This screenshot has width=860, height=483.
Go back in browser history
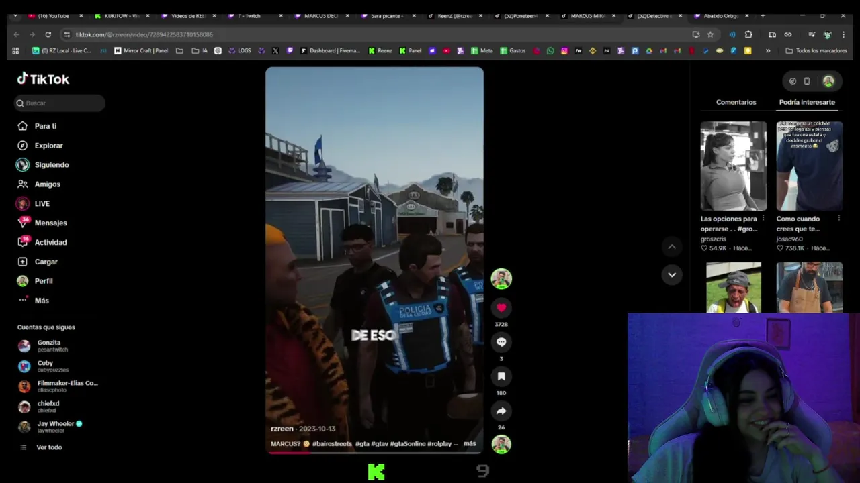click(x=16, y=34)
